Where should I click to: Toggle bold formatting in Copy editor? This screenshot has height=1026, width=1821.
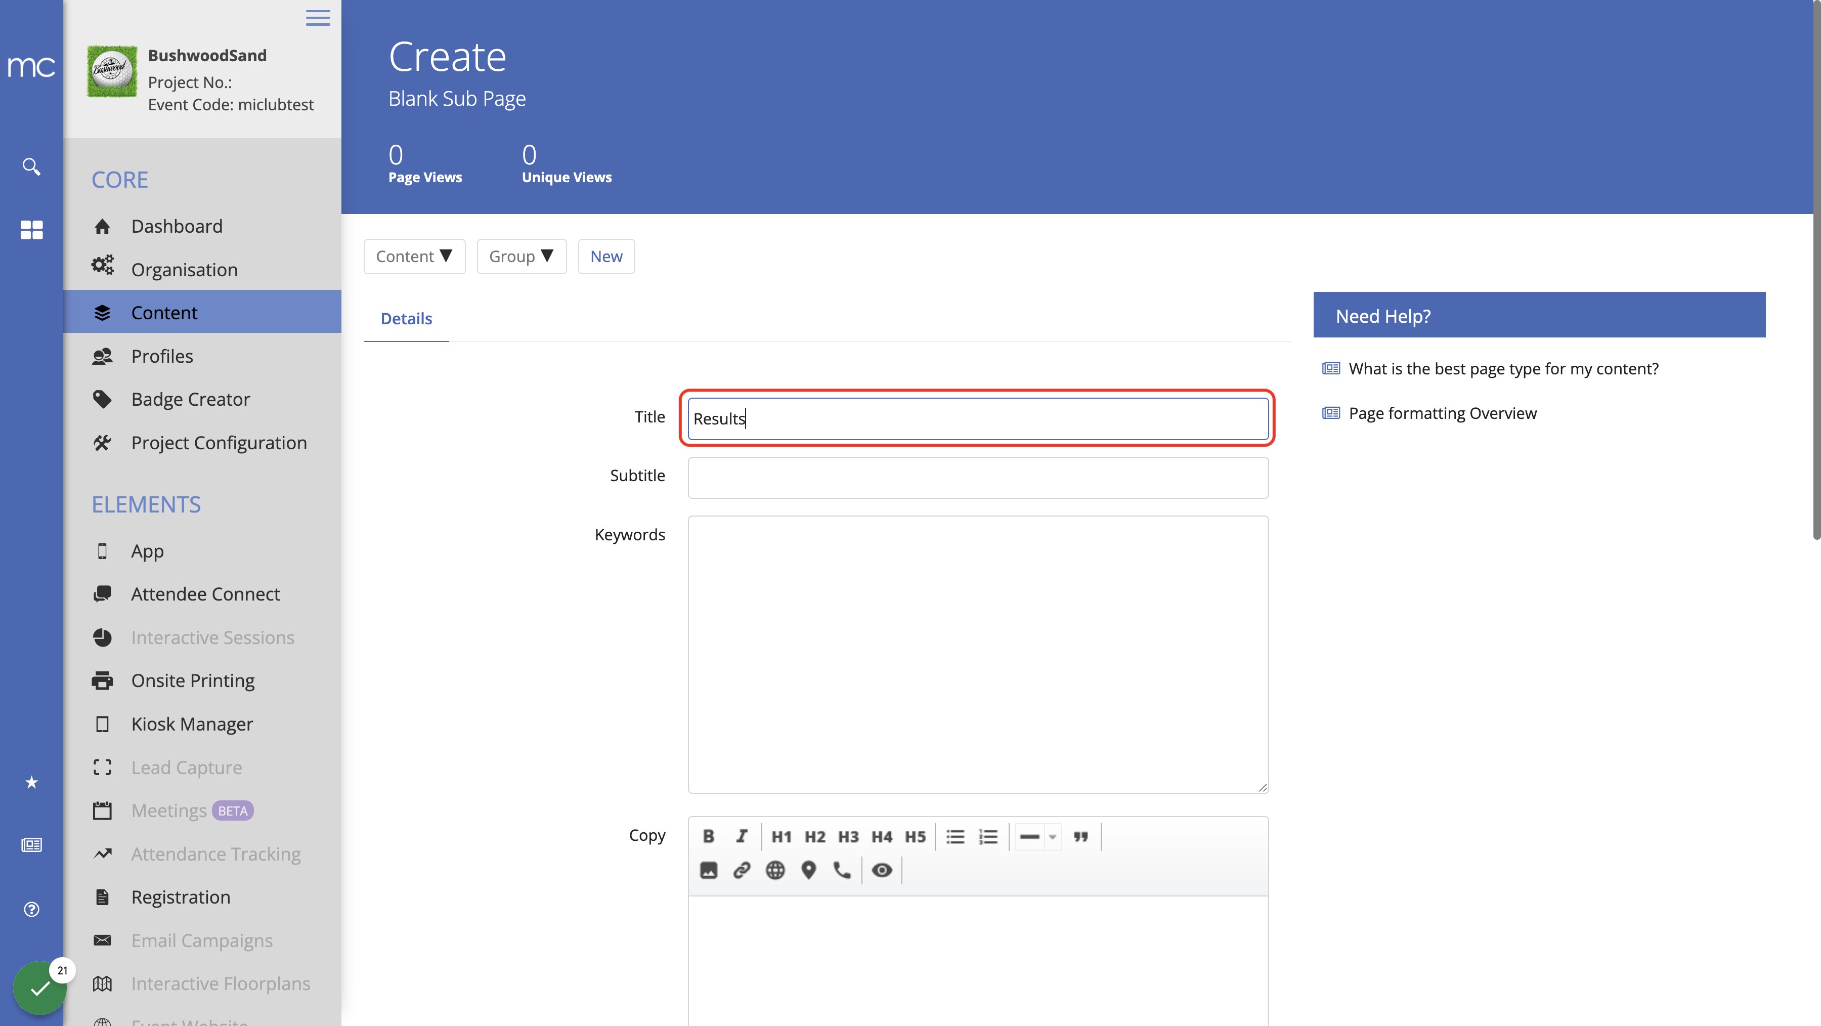(708, 836)
